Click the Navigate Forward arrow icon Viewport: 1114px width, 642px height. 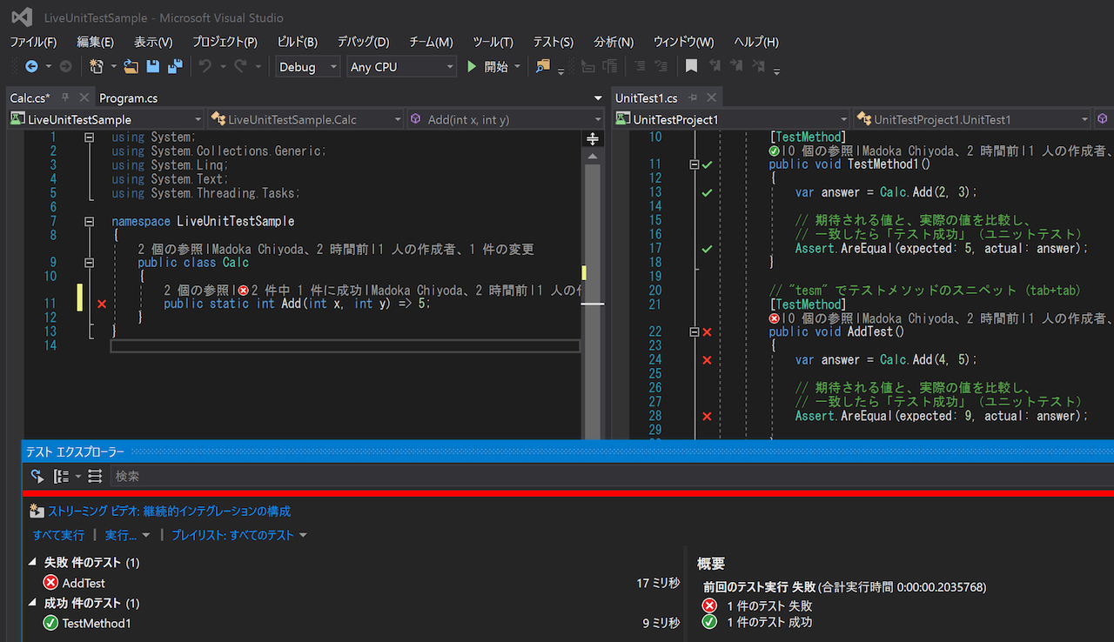coord(65,66)
